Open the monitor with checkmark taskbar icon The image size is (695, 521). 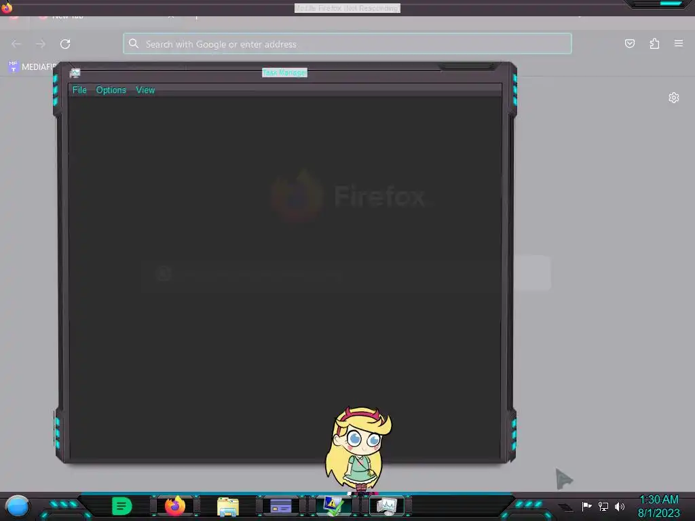[333, 506]
